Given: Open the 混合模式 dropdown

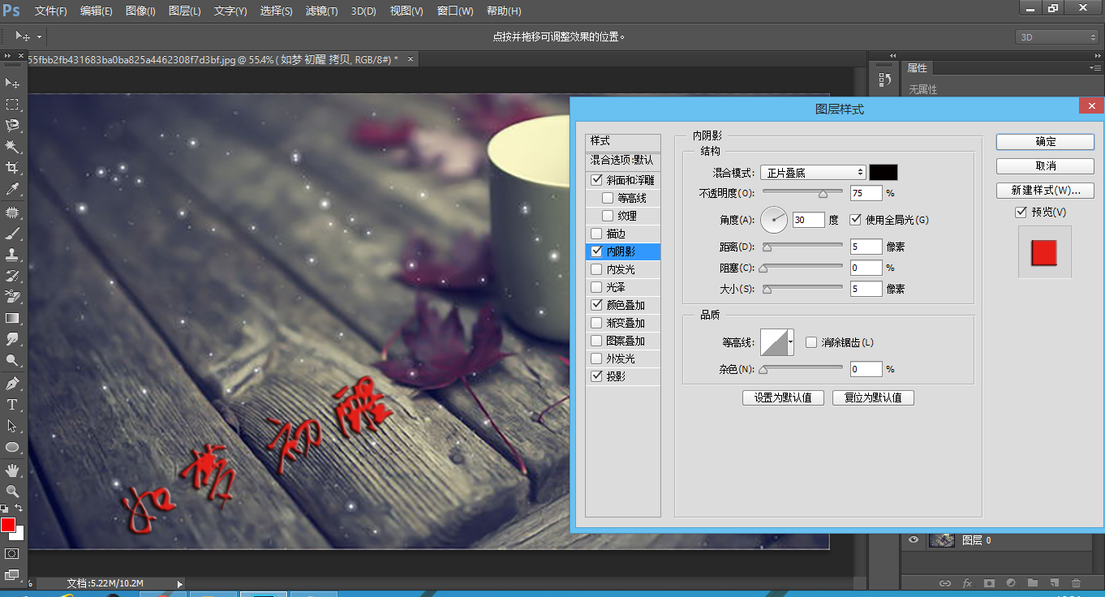Looking at the screenshot, I should [x=813, y=173].
